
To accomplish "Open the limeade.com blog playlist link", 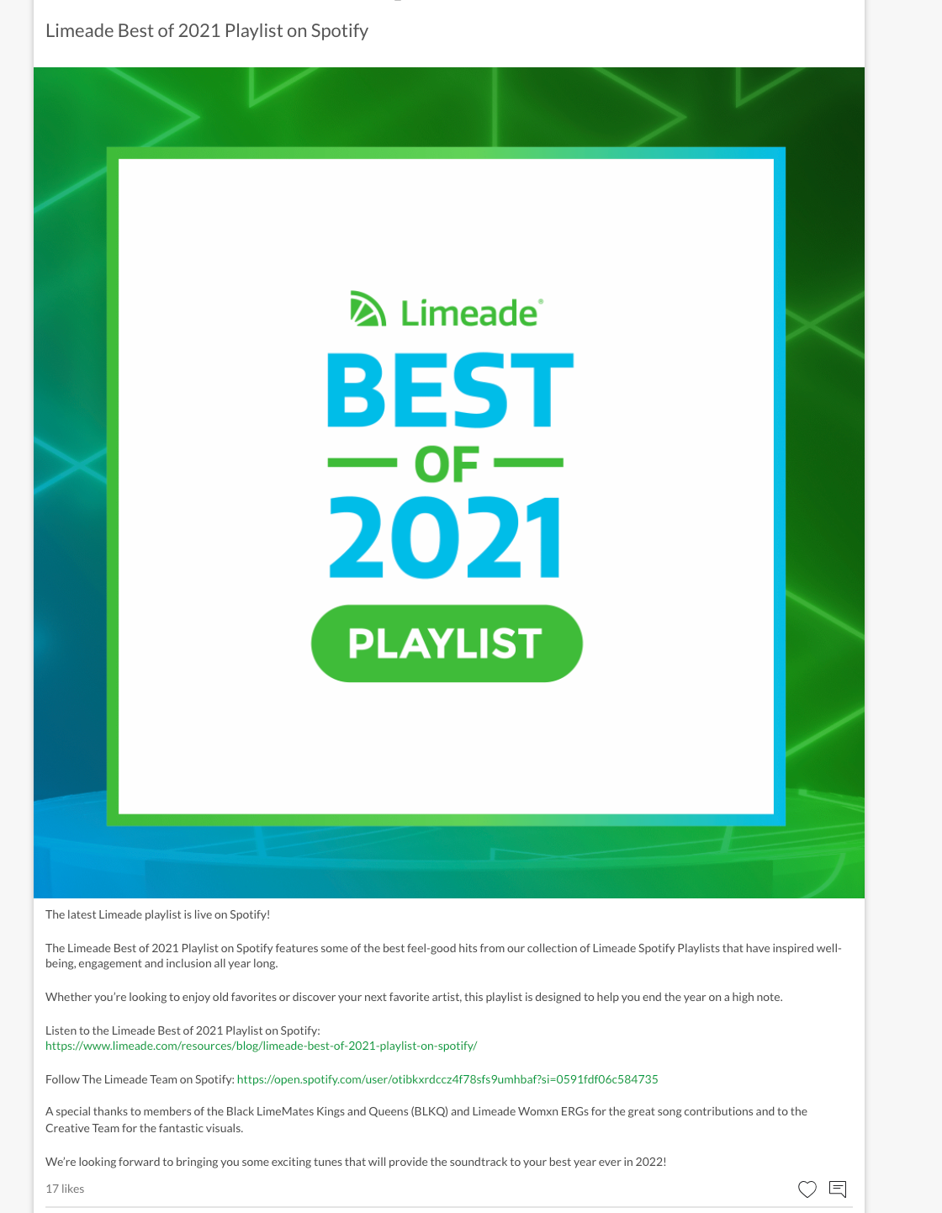I will click(x=261, y=1046).
